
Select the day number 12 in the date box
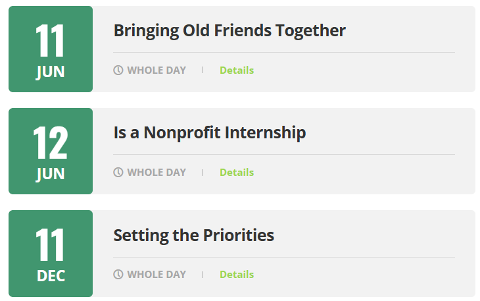pos(50,143)
